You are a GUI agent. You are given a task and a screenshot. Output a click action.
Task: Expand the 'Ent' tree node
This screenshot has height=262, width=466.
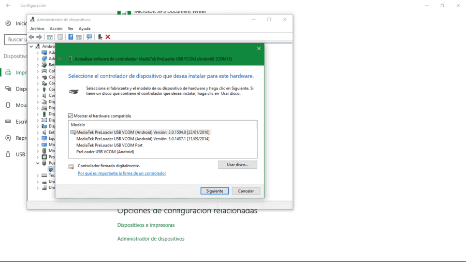coord(38,132)
